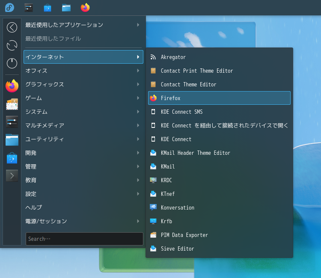The image size is (321, 278).
Task: Click the back arrow circle in sidebar
Action: (x=12, y=27)
